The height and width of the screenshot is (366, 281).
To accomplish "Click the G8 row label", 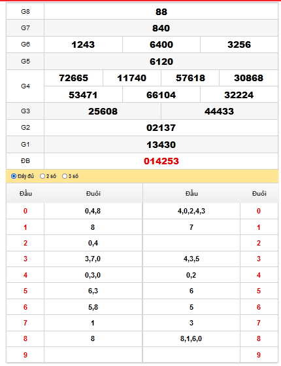I will 25,11.
